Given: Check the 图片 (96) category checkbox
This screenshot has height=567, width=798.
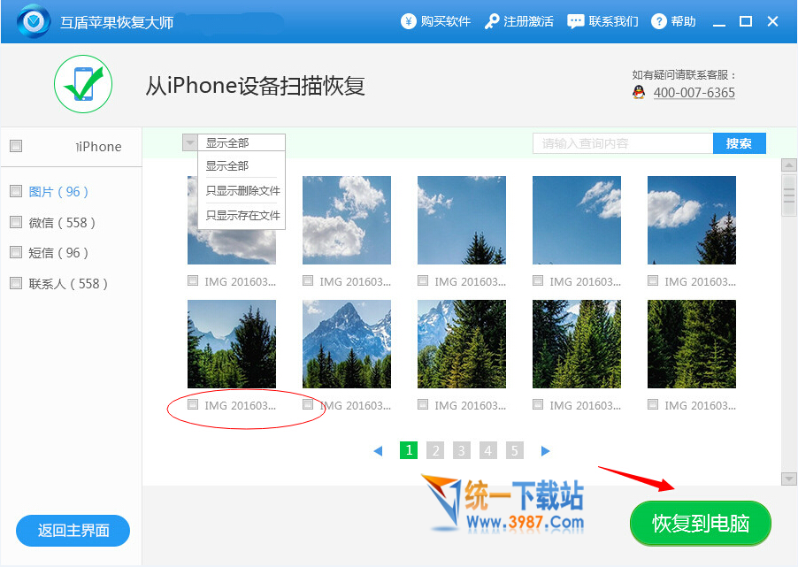Looking at the screenshot, I should click(x=16, y=191).
